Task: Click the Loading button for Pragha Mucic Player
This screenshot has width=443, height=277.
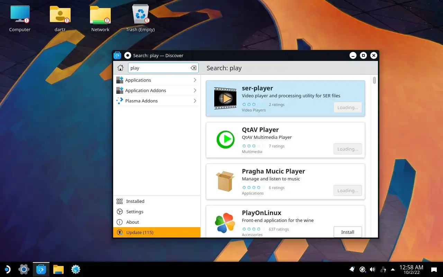Action: [x=348, y=190]
